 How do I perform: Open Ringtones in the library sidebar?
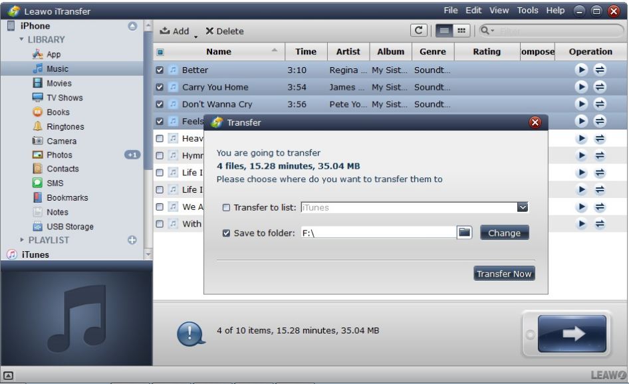coord(65,127)
